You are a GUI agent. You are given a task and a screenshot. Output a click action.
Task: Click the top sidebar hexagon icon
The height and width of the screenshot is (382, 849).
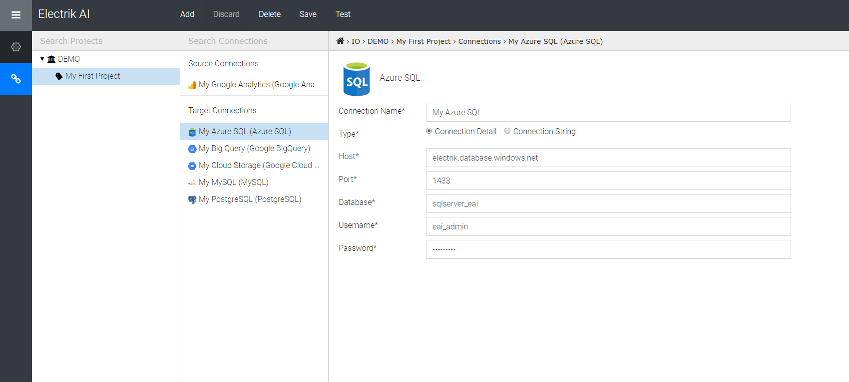[x=16, y=47]
